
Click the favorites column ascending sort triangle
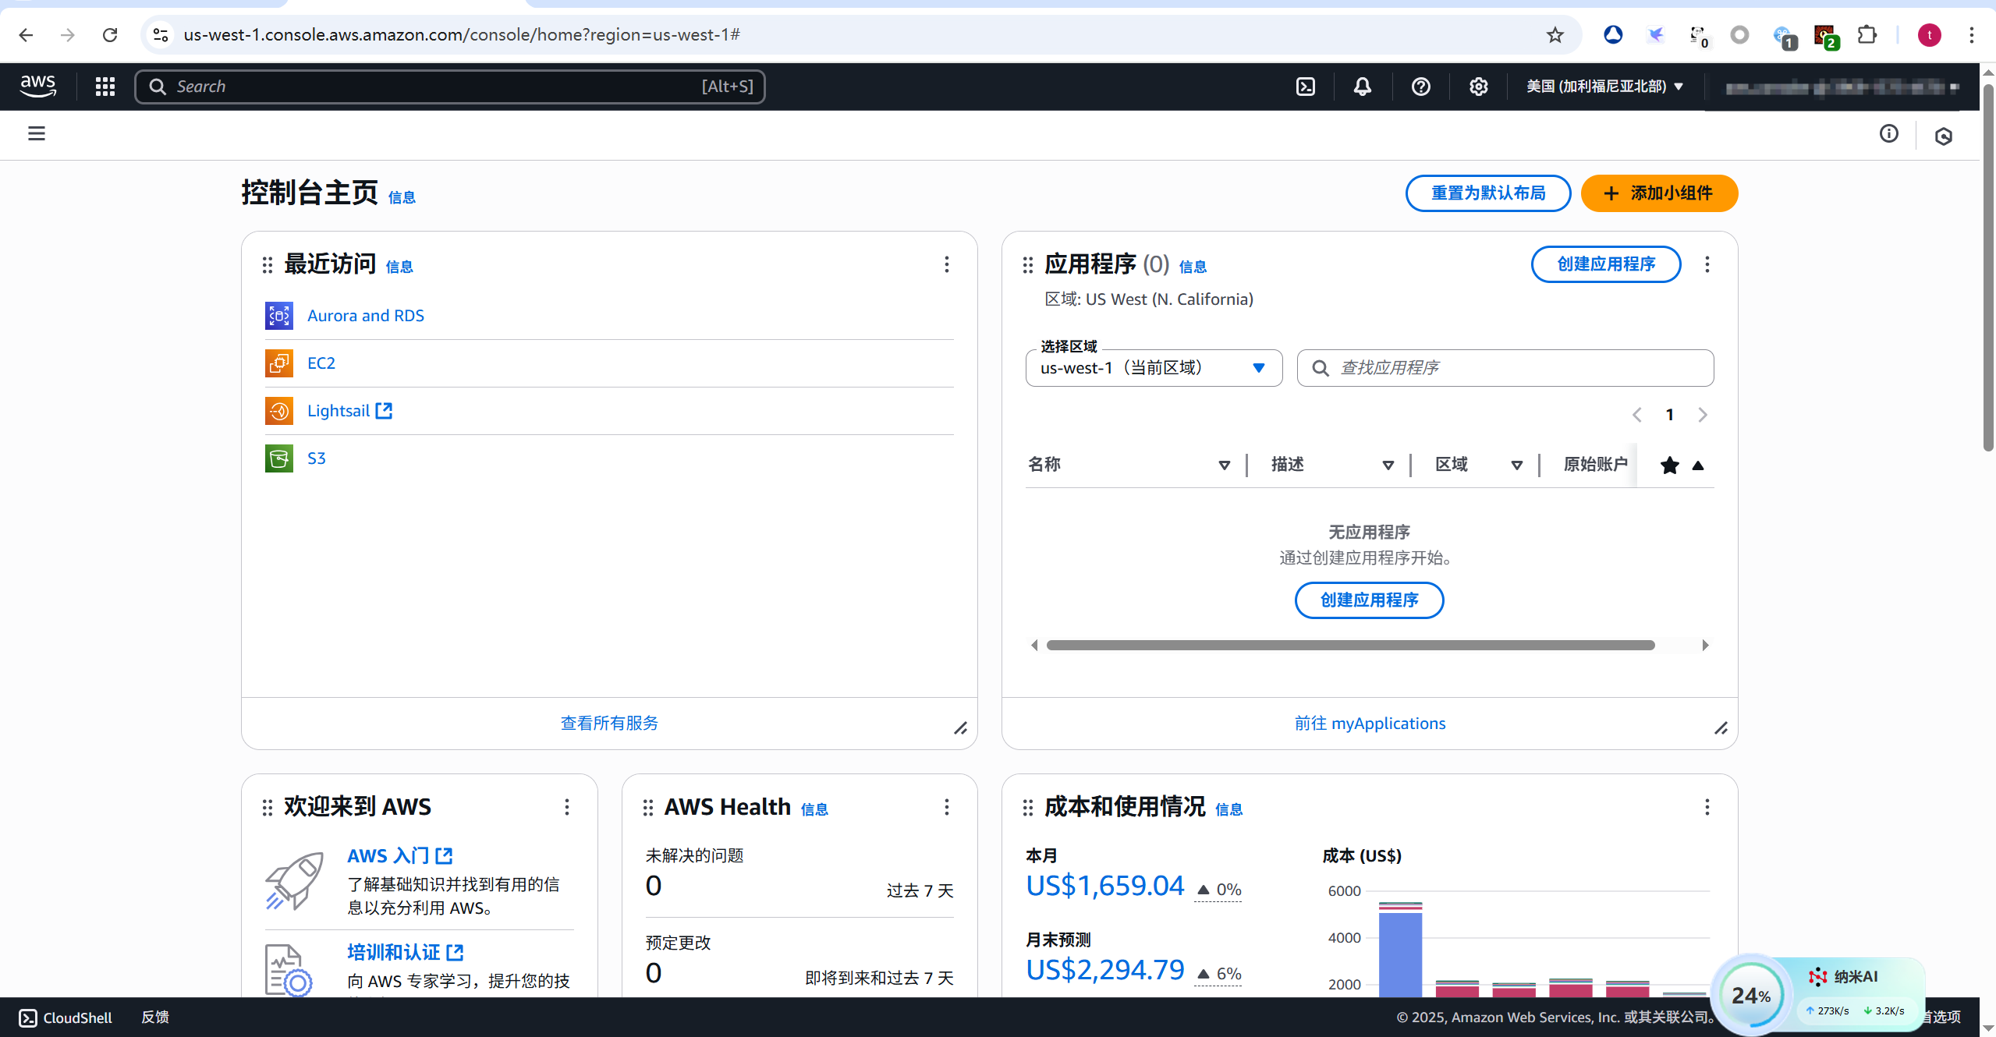(x=1697, y=465)
